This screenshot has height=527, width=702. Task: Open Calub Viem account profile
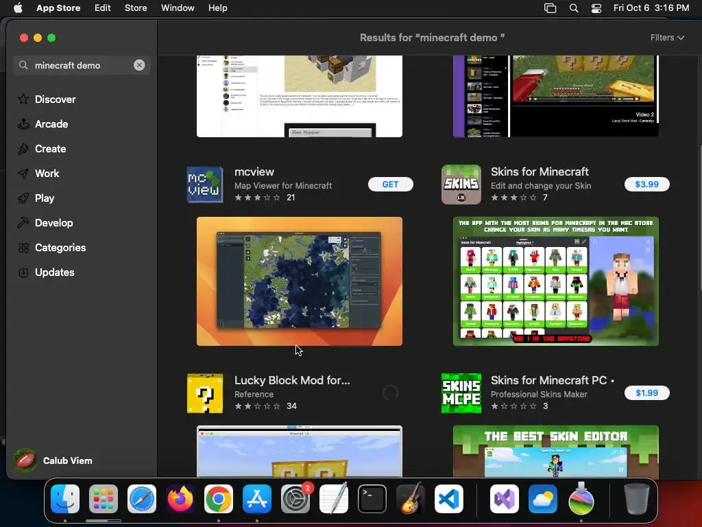[53, 460]
